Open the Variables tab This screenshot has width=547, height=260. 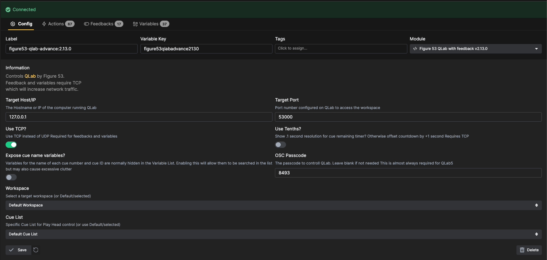tap(151, 24)
